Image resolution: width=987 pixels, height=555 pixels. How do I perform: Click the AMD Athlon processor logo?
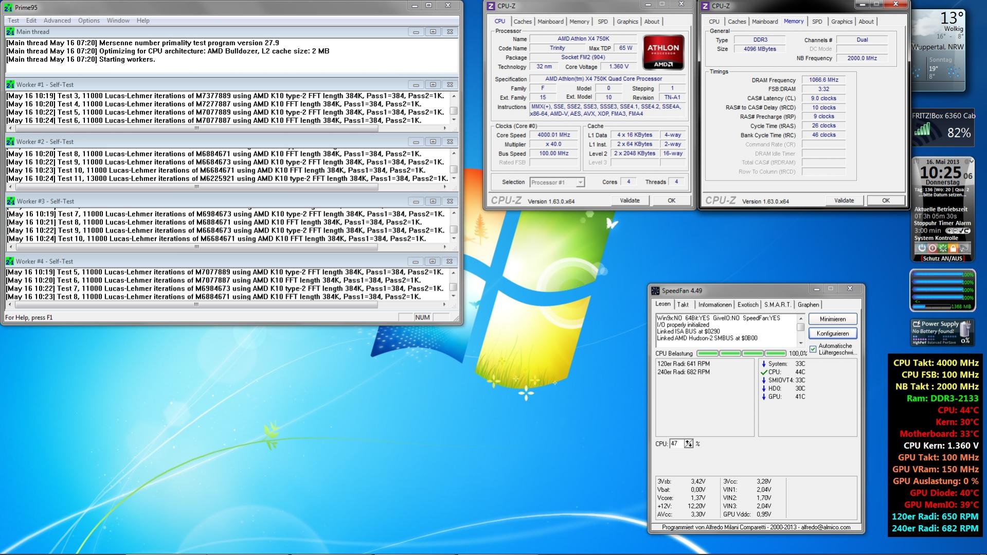point(663,52)
